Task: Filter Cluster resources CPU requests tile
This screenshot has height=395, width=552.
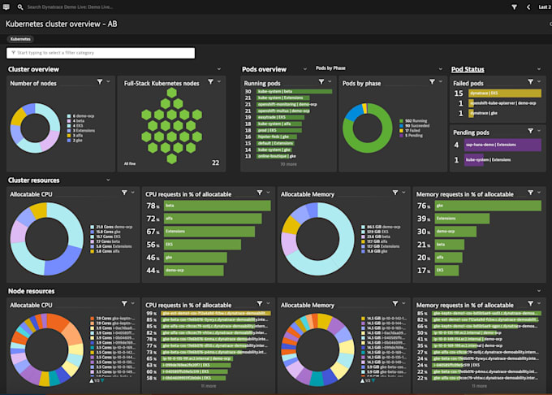Action: pos(260,193)
